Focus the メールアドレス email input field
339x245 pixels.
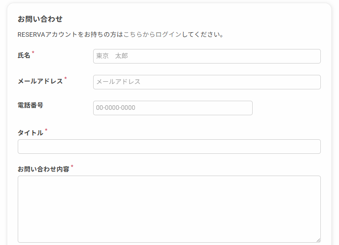point(207,82)
